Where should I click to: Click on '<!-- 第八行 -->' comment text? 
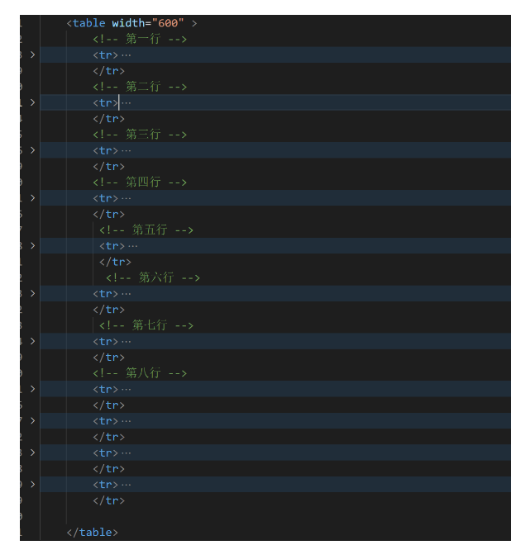[140, 373]
